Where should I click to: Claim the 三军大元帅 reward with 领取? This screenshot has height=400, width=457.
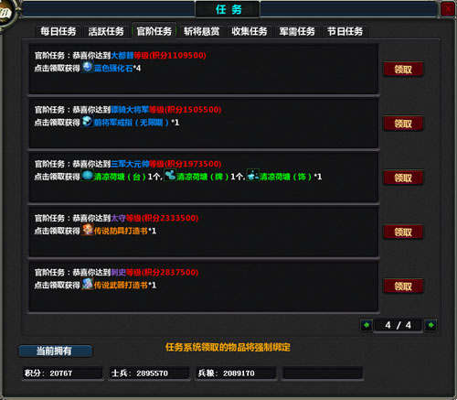[403, 178]
